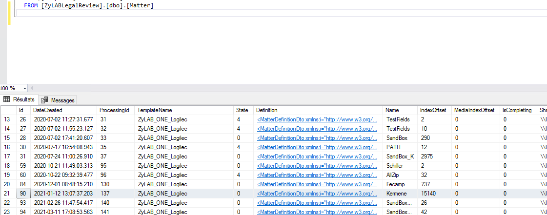Click IndexOffset cell 737
This screenshot has height=215, width=547.
435,184
